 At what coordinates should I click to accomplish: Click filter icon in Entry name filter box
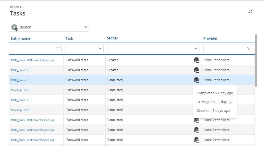(x=57, y=49)
